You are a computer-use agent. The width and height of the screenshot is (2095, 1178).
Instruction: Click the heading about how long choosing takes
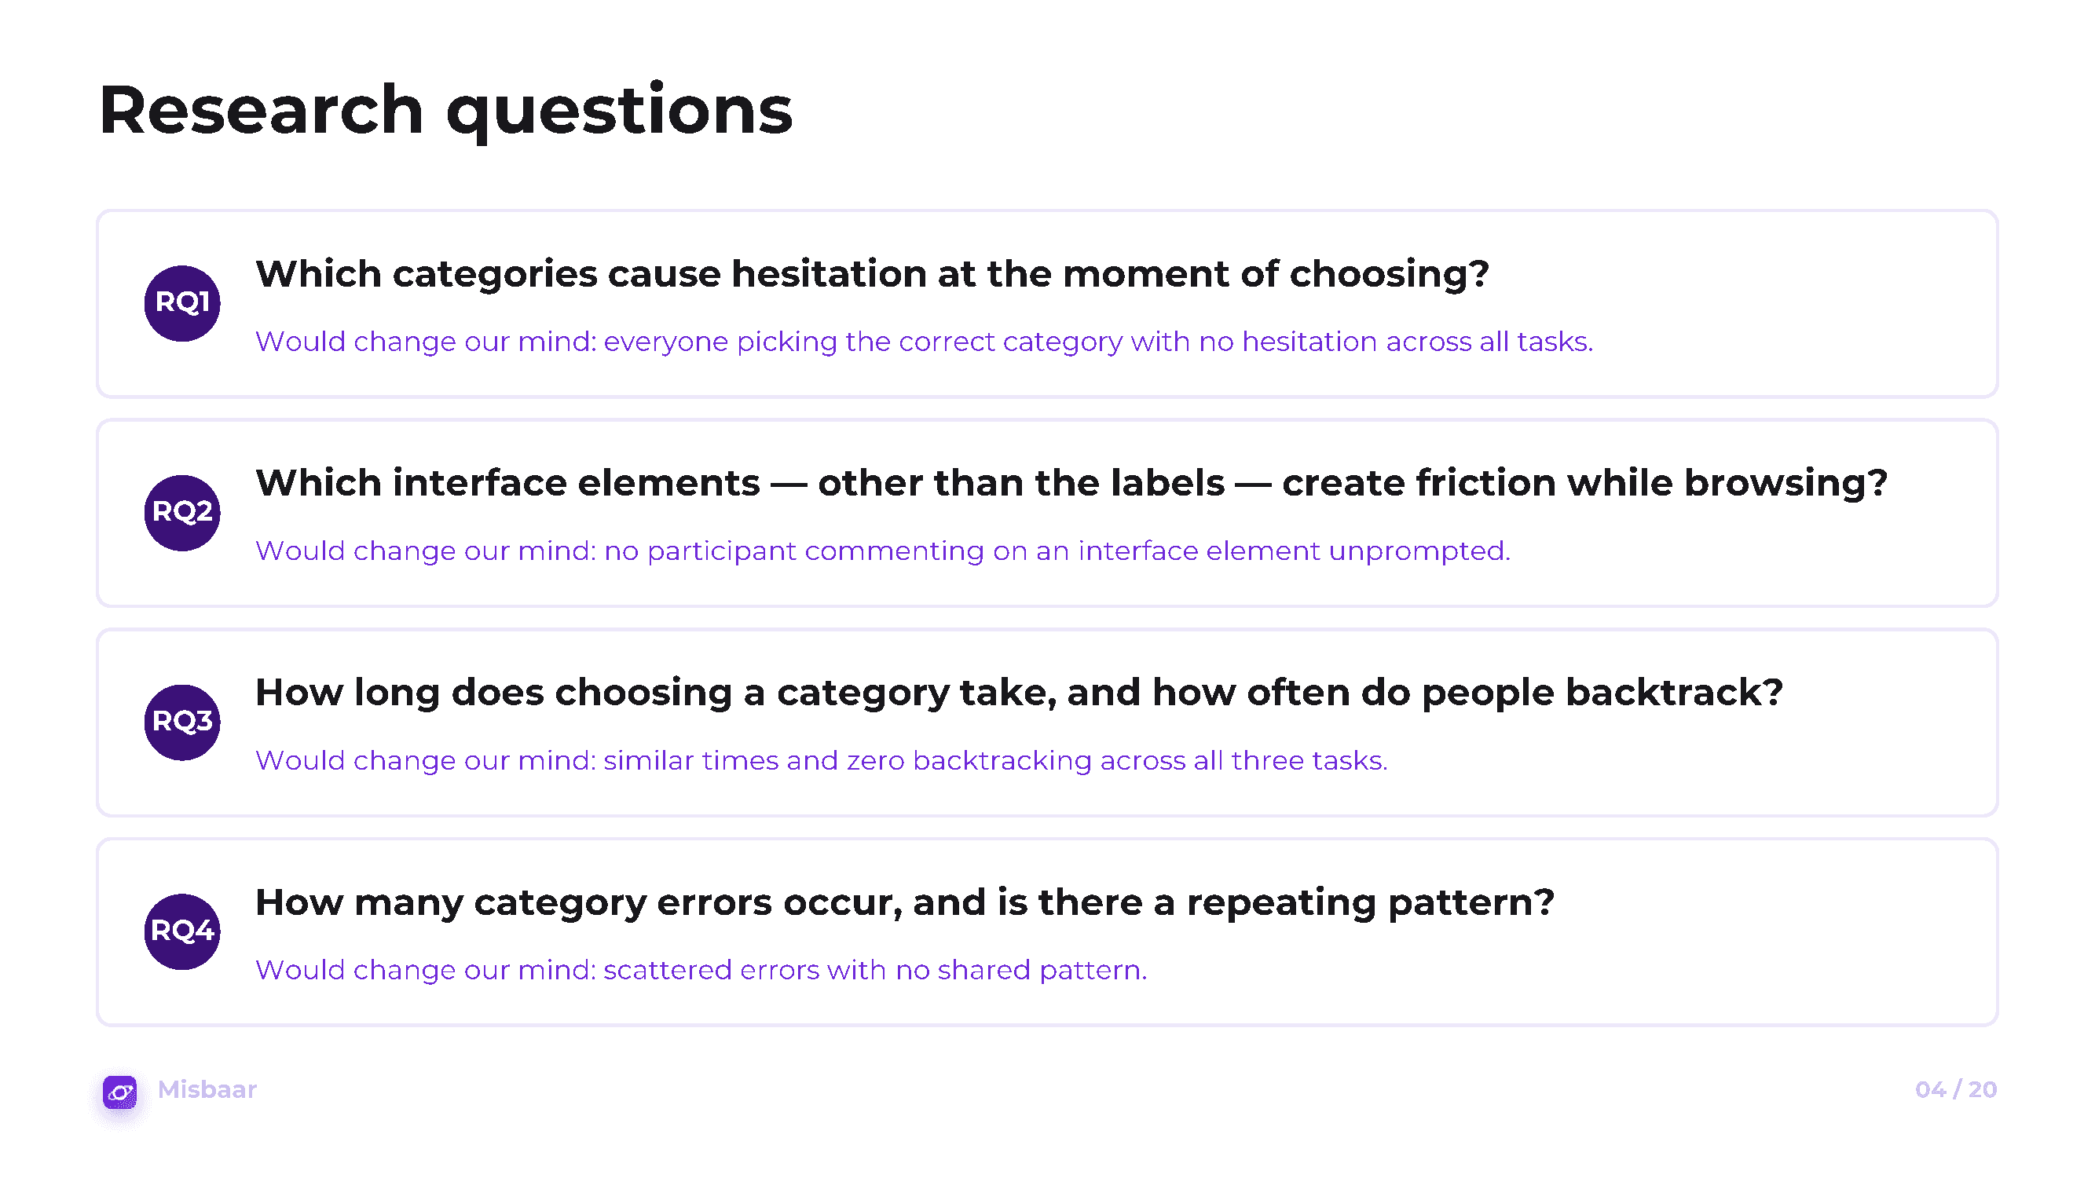(x=1019, y=693)
